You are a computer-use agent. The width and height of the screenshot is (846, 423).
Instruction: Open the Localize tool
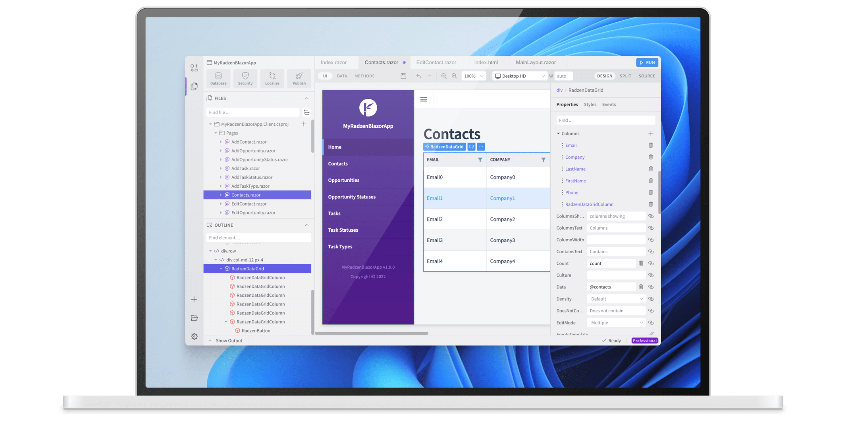coord(272,78)
